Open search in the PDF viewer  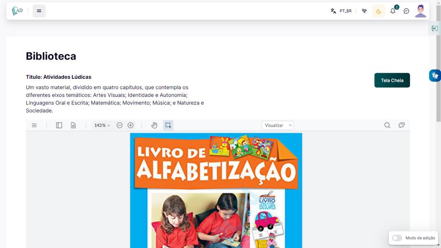[387, 125]
